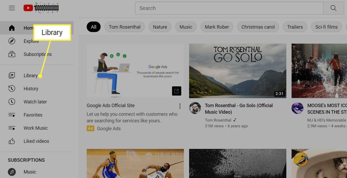Open the Go Solo Official Music Video title
Screen dimensions: 347x178
(x=239, y=109)
